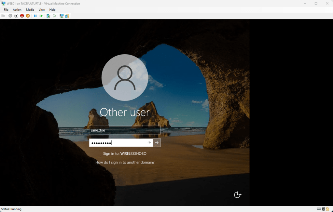Click the Enhanced Session monitor icon

[61, 16]
